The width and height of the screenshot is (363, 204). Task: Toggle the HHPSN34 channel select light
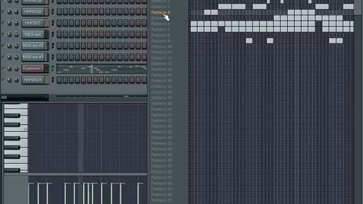[x=53, y=80]
